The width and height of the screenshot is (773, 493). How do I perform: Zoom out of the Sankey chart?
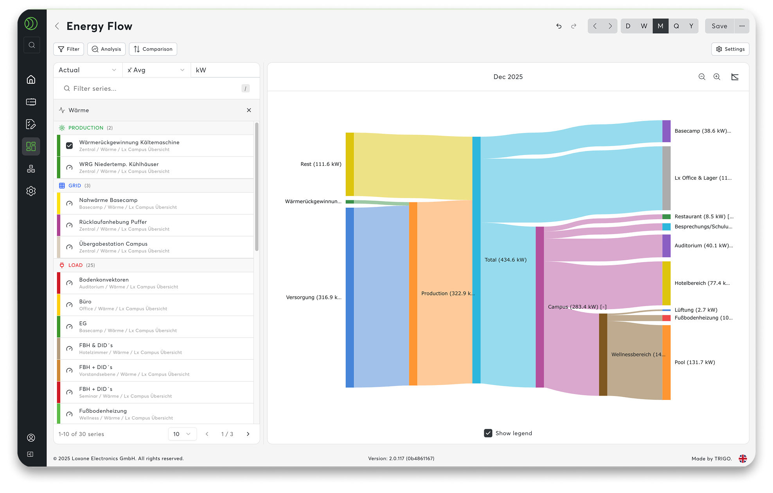click(702, 77)
